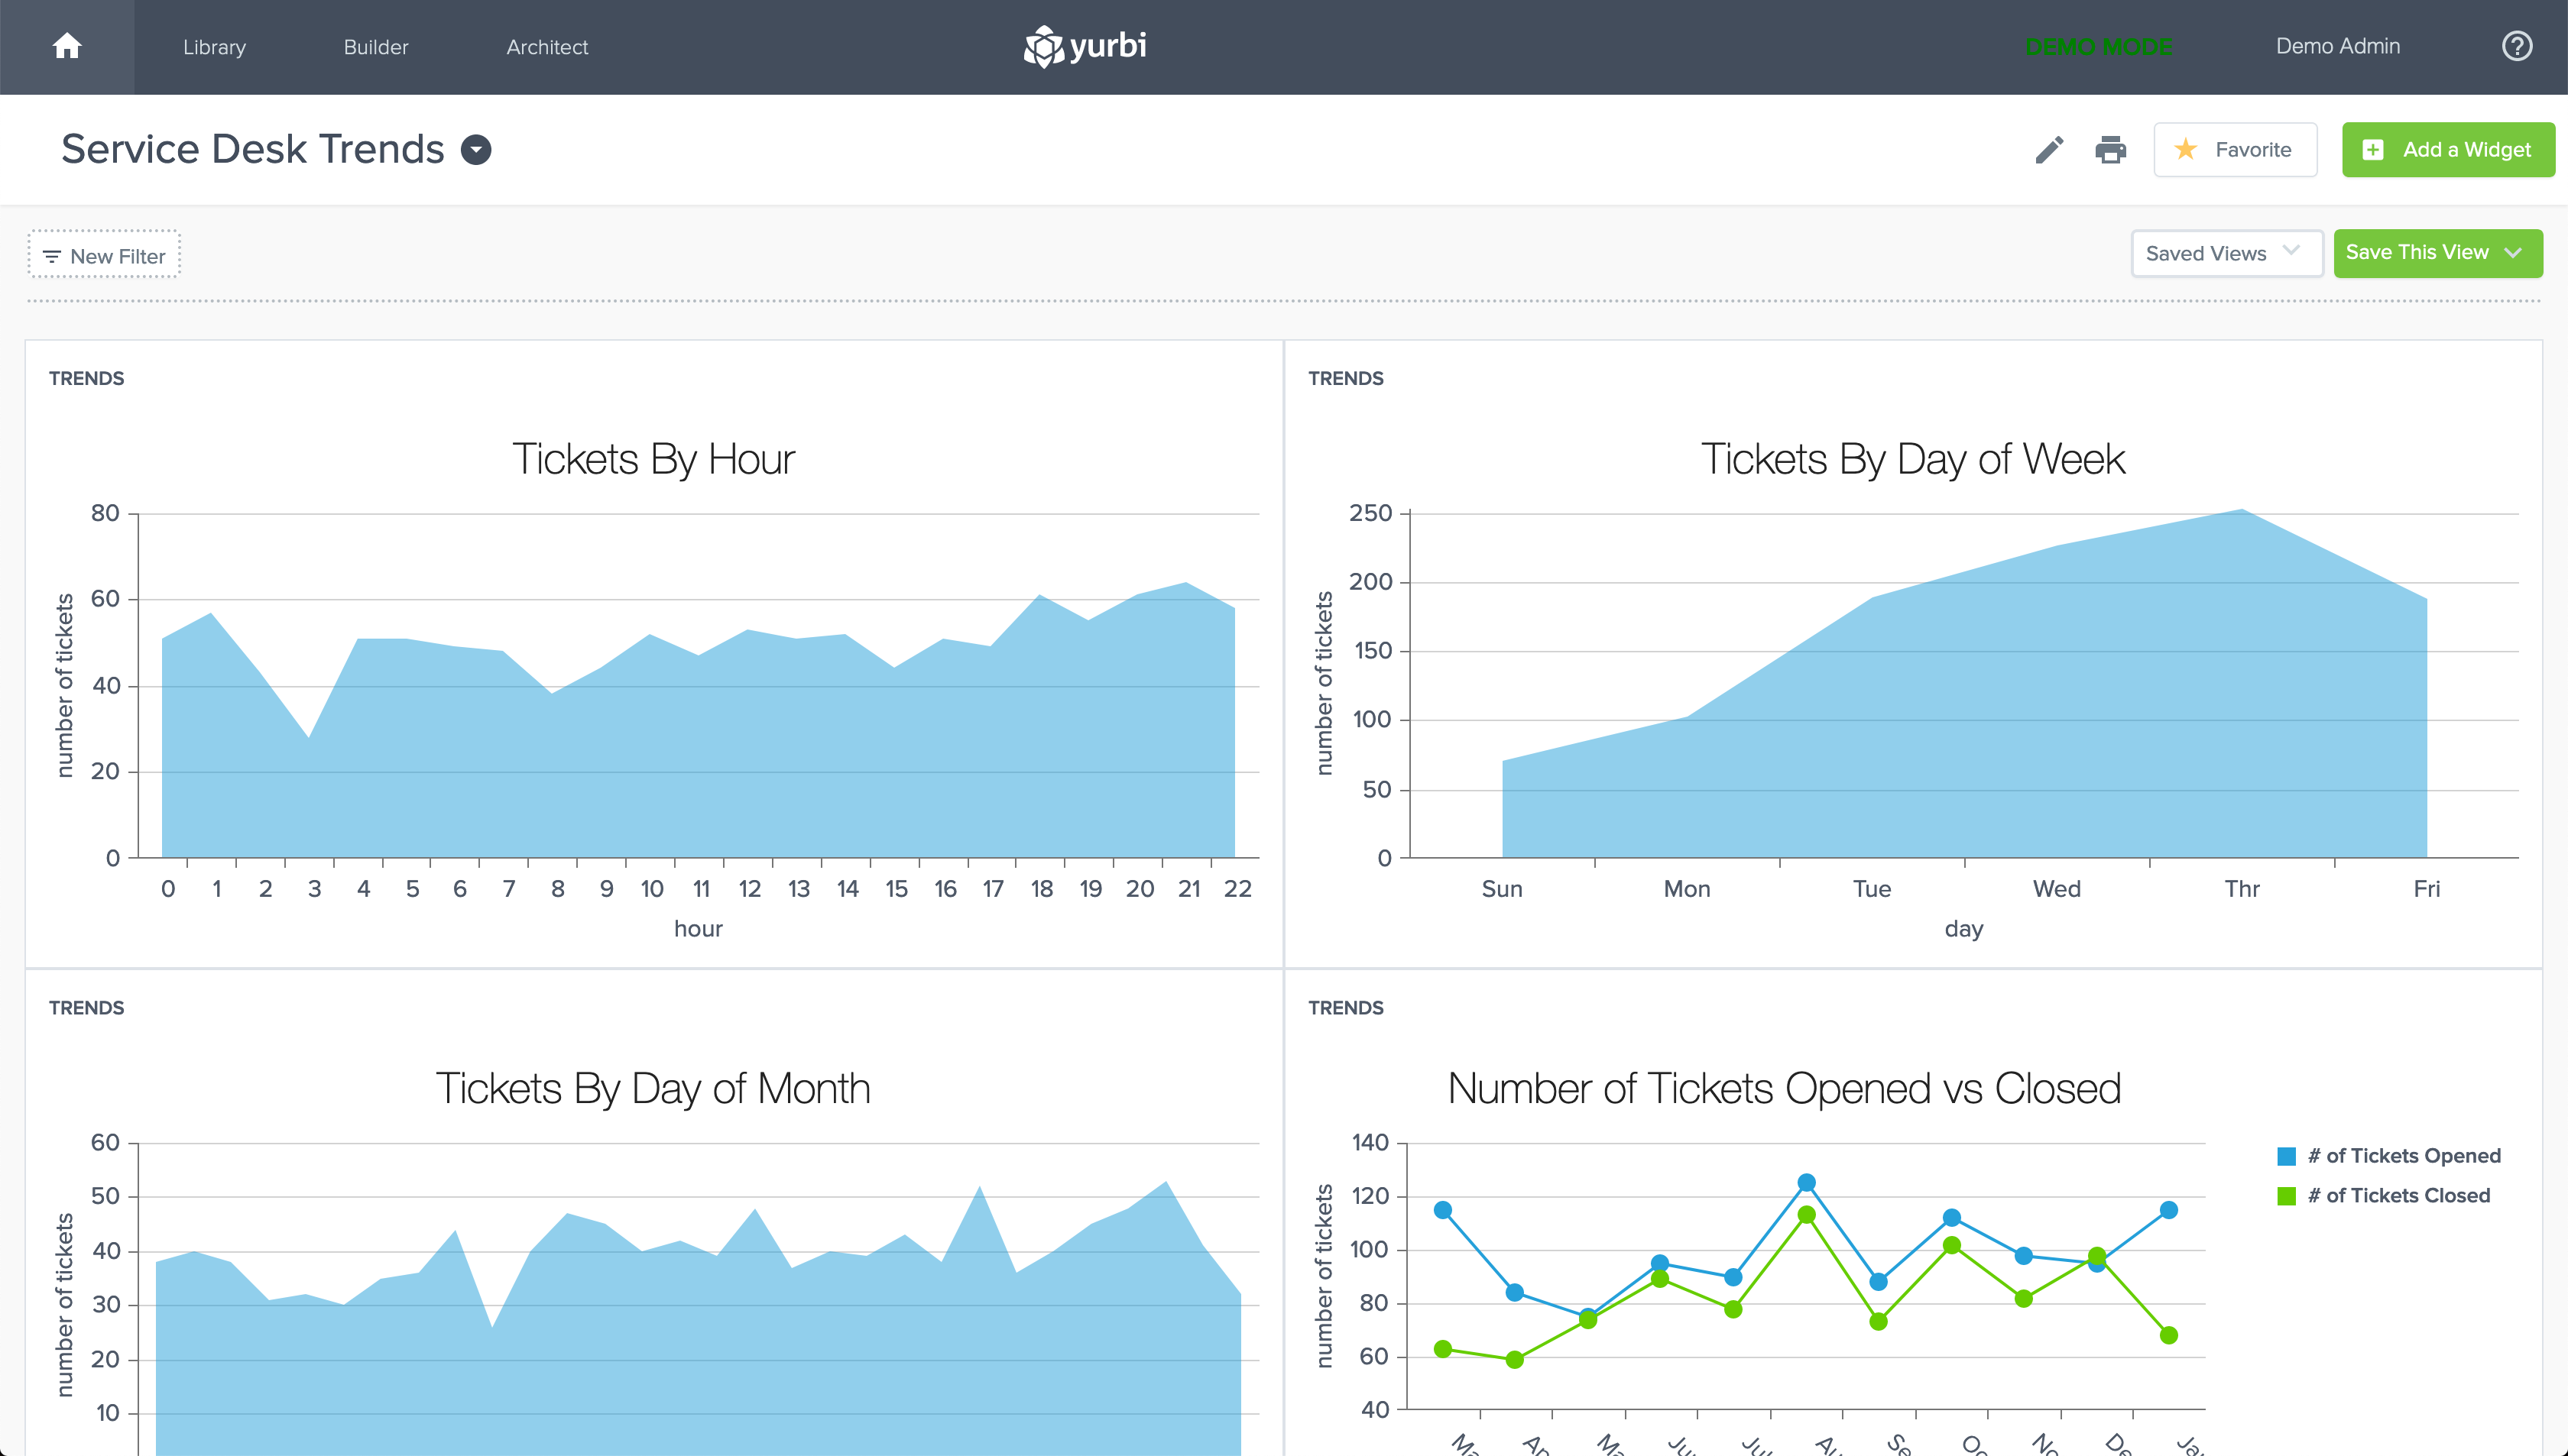Image resolution: width=2568 pixels, height=1456 pixels.
Task: Go to the Home dashboard icon
Action: point(67,46)
